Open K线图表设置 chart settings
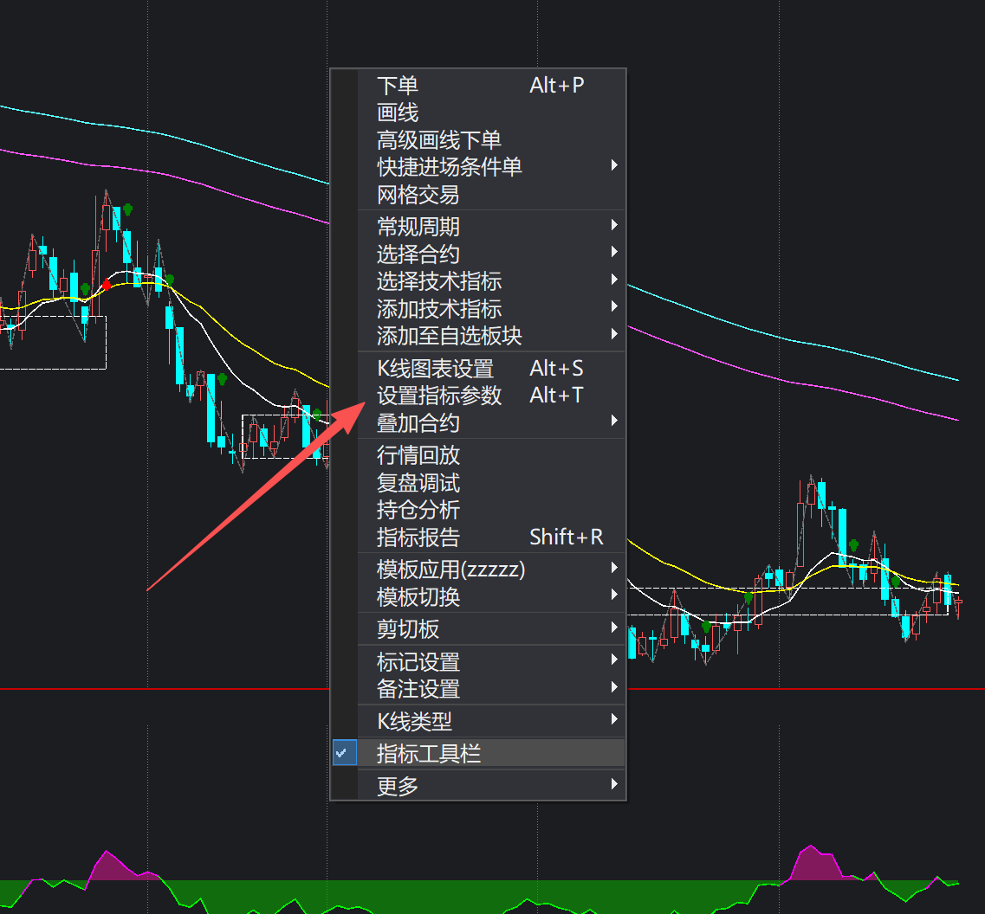 [435, 369]
